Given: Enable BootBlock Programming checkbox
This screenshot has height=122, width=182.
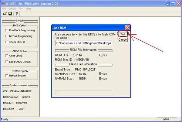Looking at the screenshot, I should [x=7, y=30].
